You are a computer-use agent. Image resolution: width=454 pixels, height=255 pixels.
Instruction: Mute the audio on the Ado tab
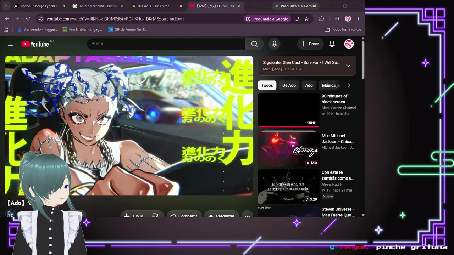tap(232, 6)
